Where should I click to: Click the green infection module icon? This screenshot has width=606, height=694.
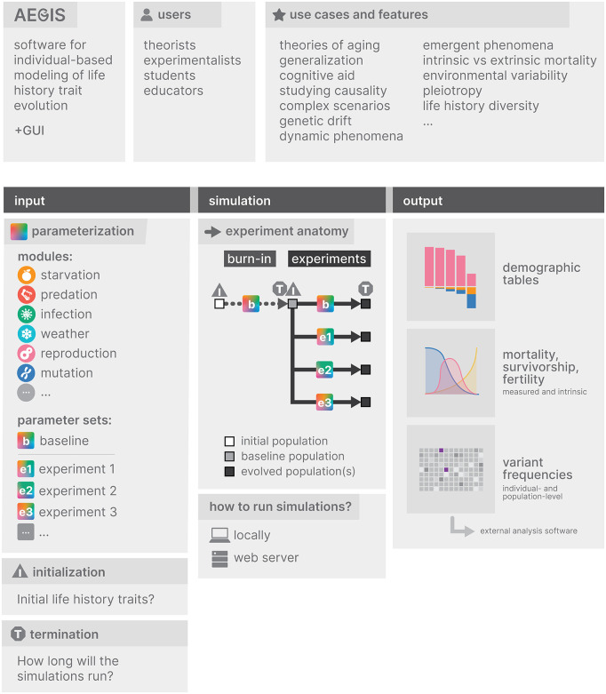click(27, 315)
